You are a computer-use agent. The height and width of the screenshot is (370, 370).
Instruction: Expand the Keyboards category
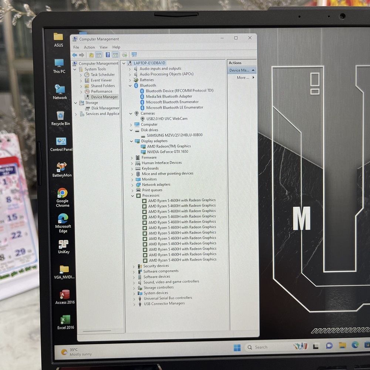[x=132, y=169]
